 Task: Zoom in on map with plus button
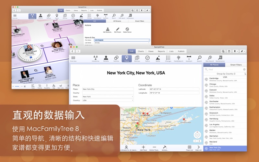(x=199, y=141)
